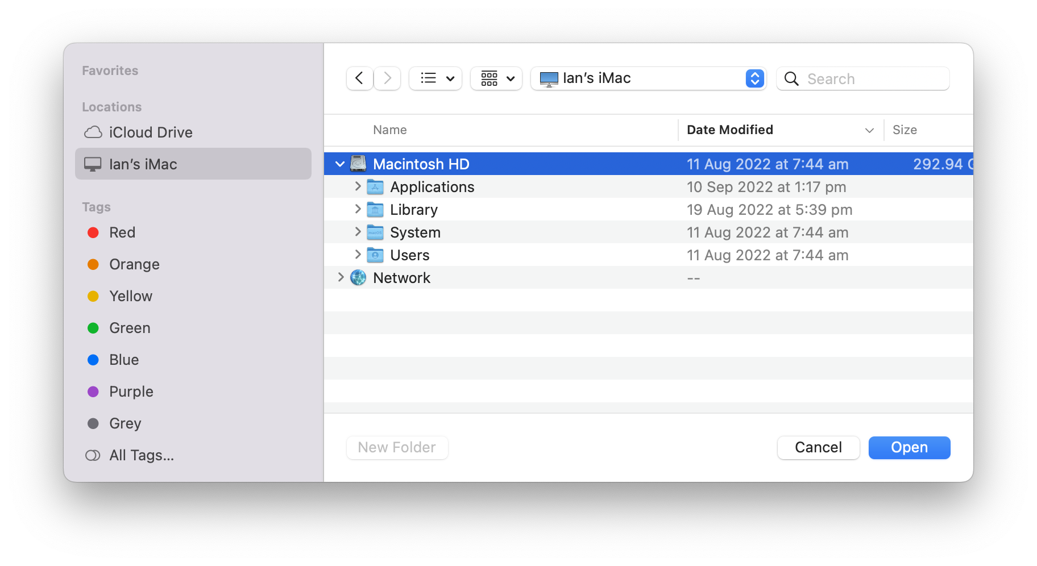Go back with the left chevron button
Image resolution: width=1037 pixels, height=566 pixels.
coord(359,78)
